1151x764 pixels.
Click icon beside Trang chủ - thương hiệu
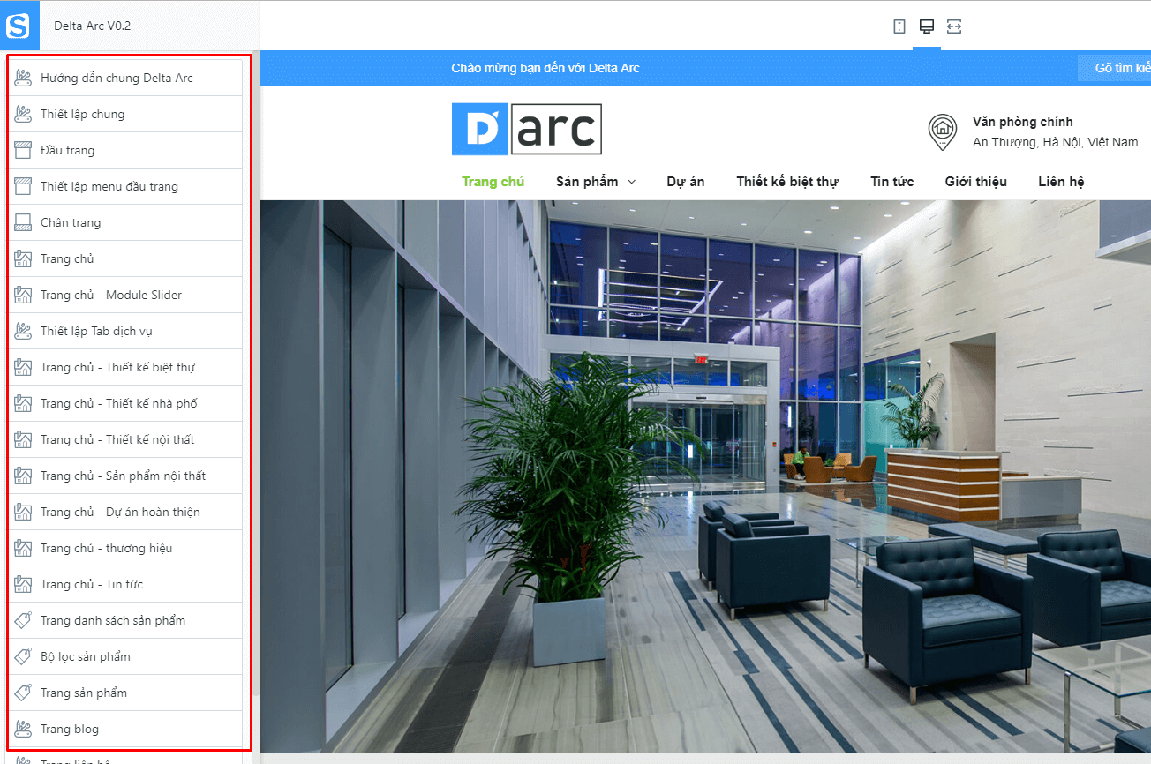click(x=24, y=548)
